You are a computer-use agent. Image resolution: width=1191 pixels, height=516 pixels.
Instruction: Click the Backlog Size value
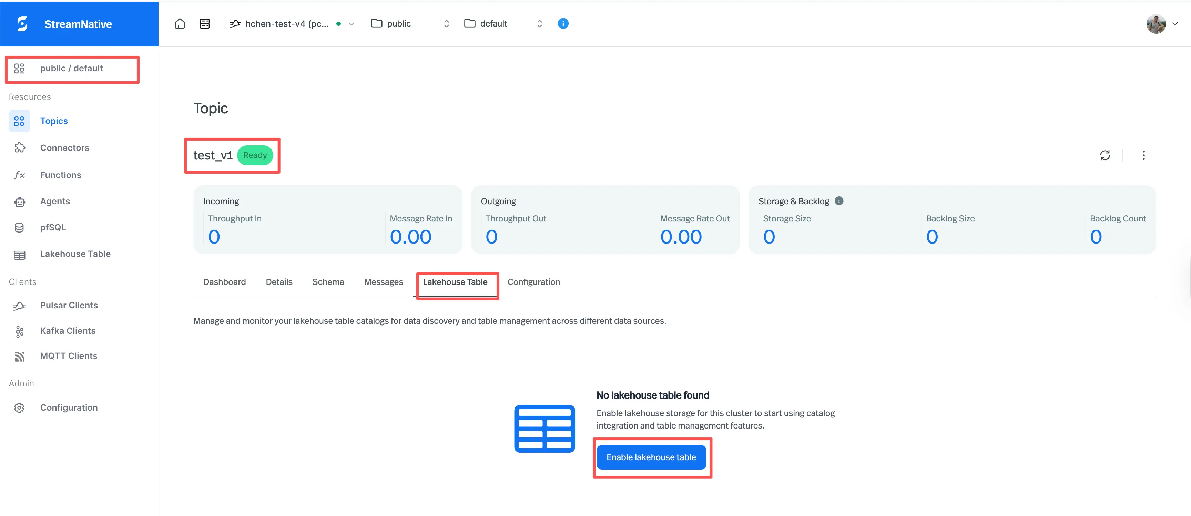point(932,237)
